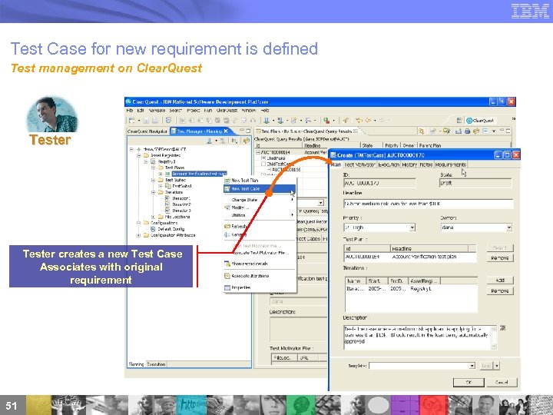This screenshot has width=553, height=415.
Task: Open the Requirements tab in Create dialog
Action: 451,164
